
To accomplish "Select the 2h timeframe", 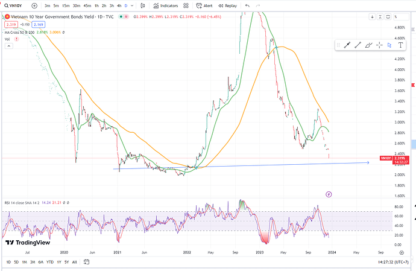I will pos(104,5).
